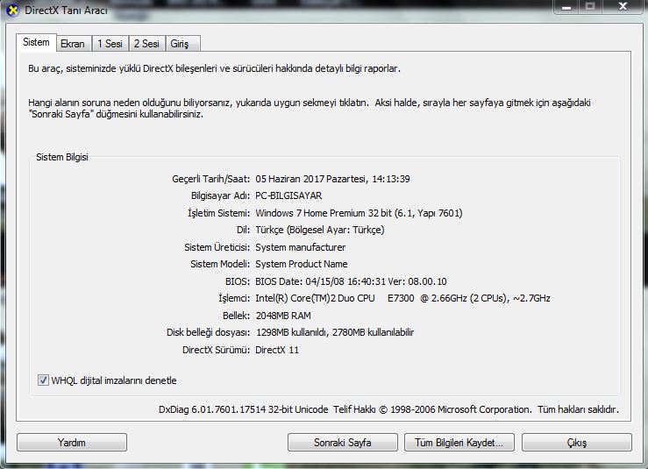This screenshot has width=648, height=469.
Task: Click the DirectX 11 version value
Action: tap(277, 350)
